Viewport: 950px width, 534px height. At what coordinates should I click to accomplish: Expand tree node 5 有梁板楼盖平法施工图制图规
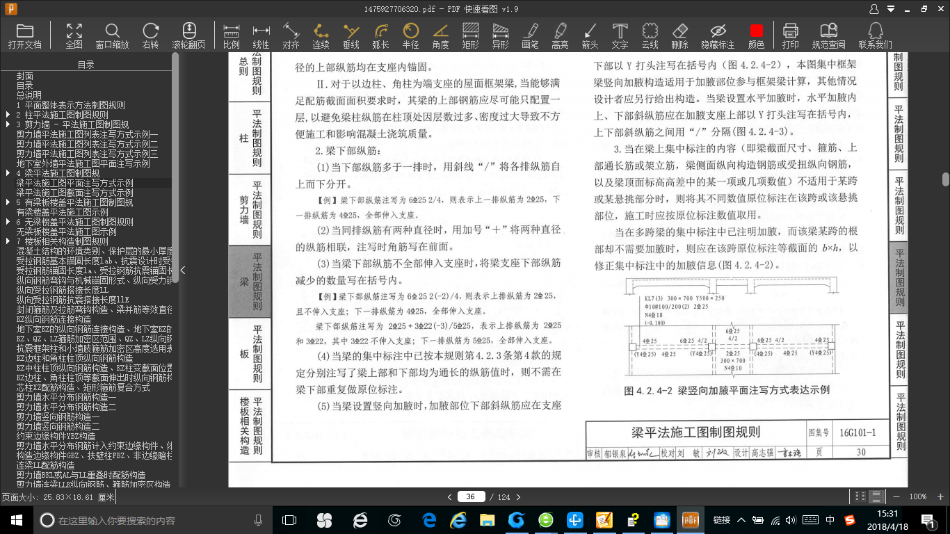(8, 202)
